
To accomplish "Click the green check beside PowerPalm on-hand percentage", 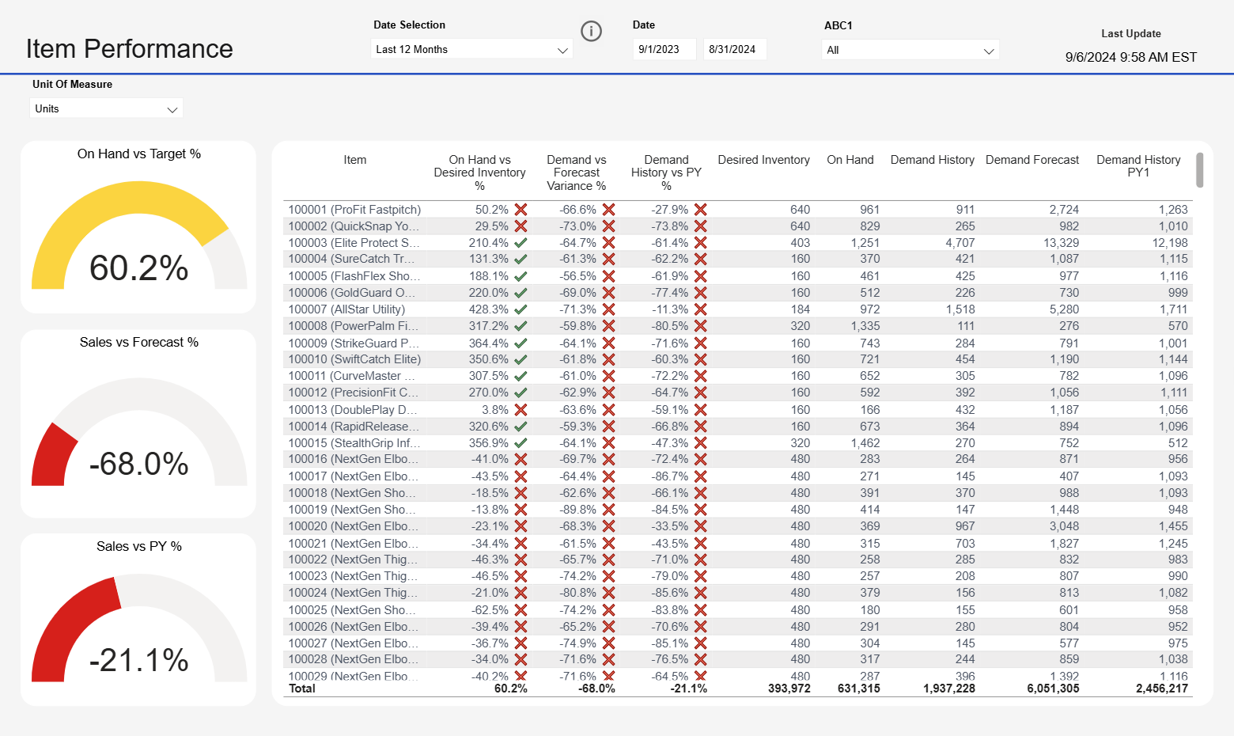I will (x=520, y=325).
